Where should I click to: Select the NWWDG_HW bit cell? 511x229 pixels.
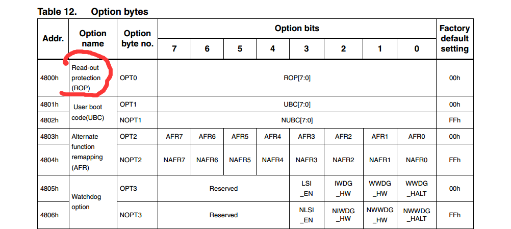click(379, 215)
